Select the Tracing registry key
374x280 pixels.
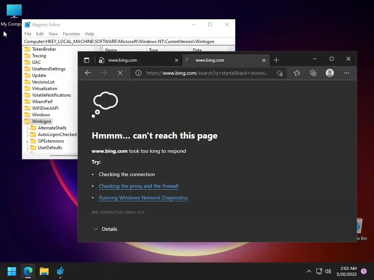tap(39, 56)
